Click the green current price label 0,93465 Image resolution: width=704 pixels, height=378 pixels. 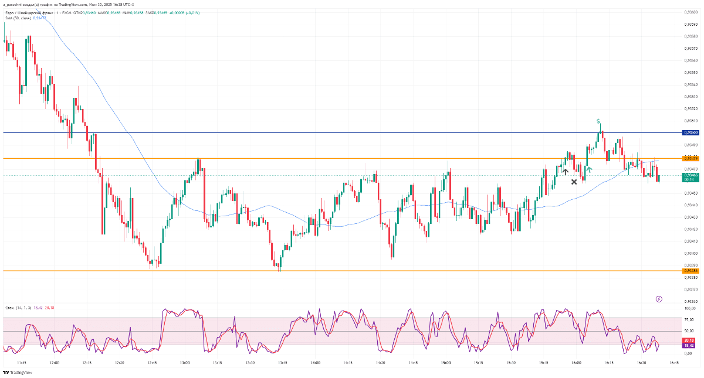pyautogui.click(x=691, y=175)
